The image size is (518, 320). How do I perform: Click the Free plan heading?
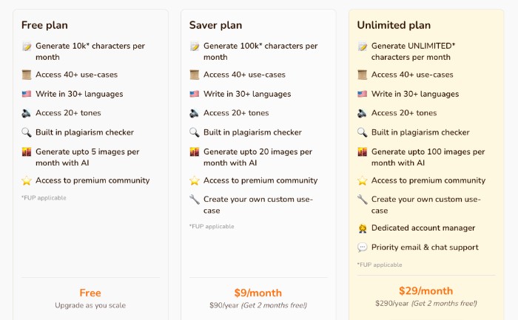[x=44, y=25]
